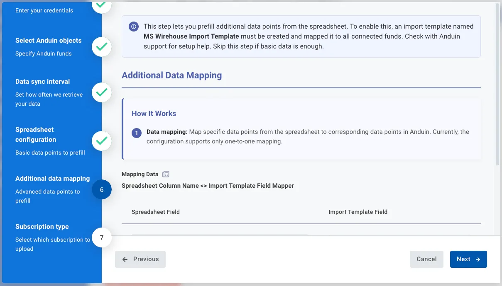Go back with the Previous button
The width and height of the screenshot is (502, 286).
pyautogui.click(x=140, y=259)
